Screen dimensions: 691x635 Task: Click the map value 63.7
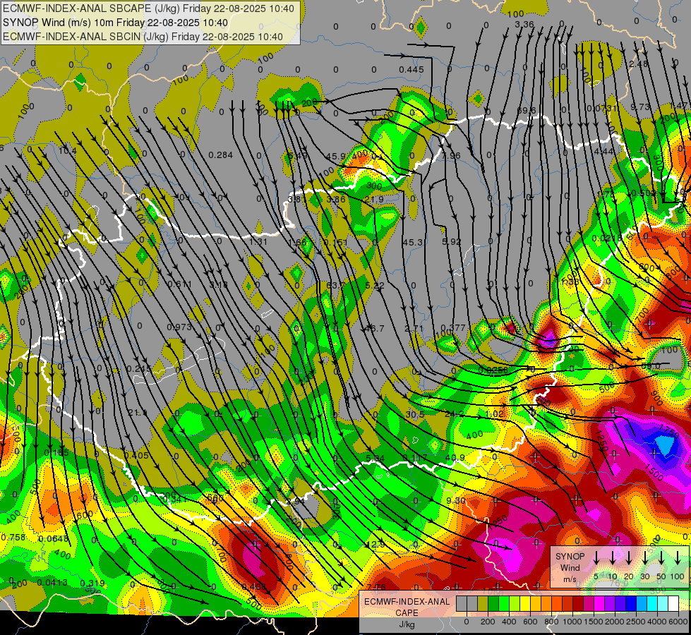tap(336, 286)
